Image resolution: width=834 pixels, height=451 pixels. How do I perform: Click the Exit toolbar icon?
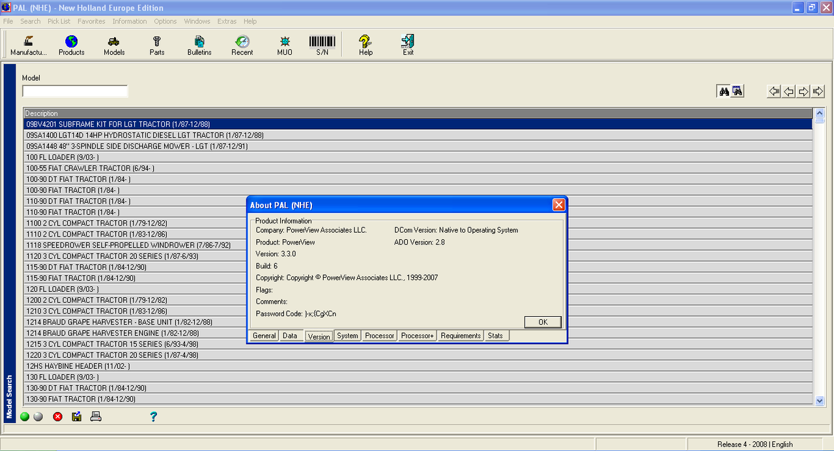[408, 45]
